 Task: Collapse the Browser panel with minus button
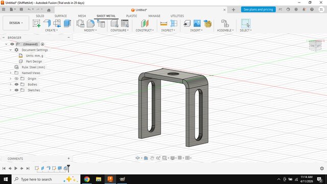pos(68,37)
